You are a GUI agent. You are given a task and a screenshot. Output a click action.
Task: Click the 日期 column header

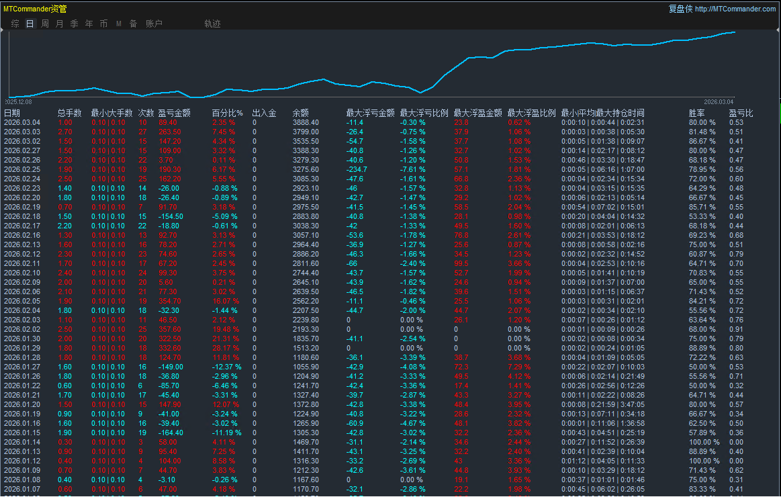point(12,113)
